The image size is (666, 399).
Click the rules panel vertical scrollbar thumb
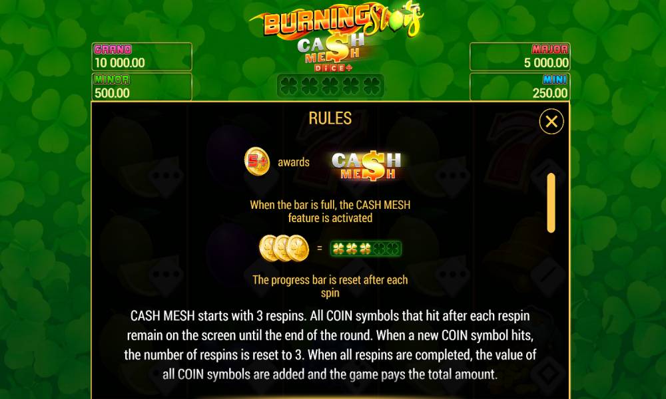pyautogui.click(x=551, y=203)
